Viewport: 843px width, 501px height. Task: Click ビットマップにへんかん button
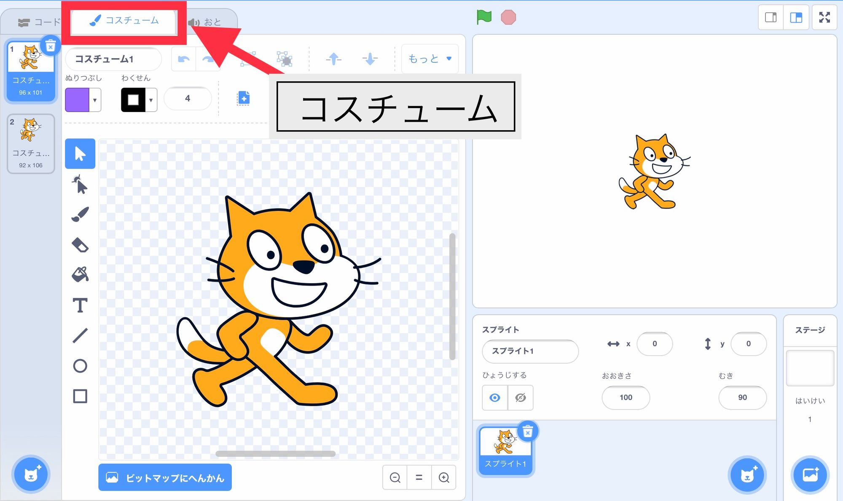(x=165, y=477)
